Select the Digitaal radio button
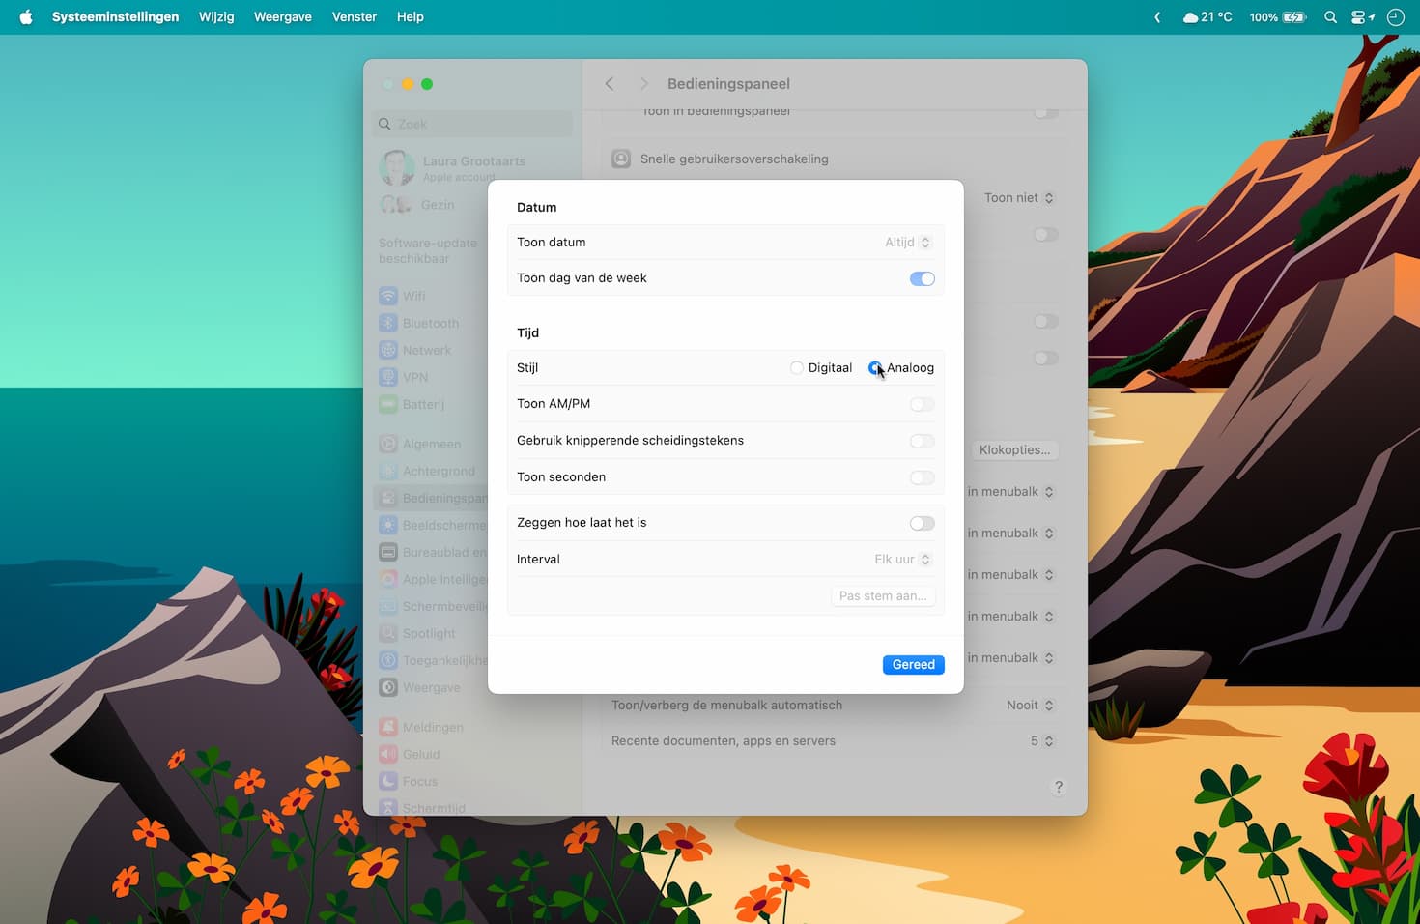This screenshot has height=924, width=1420. (797, 368)
